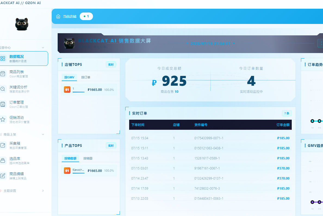This screenshot has height=216, width=323.
Task: Click the home icon beside 当前店铺
Action: point(58,16)
